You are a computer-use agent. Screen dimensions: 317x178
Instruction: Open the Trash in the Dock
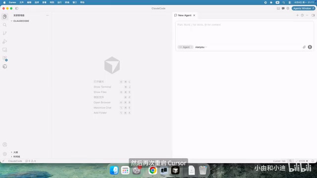click(203, 170)
